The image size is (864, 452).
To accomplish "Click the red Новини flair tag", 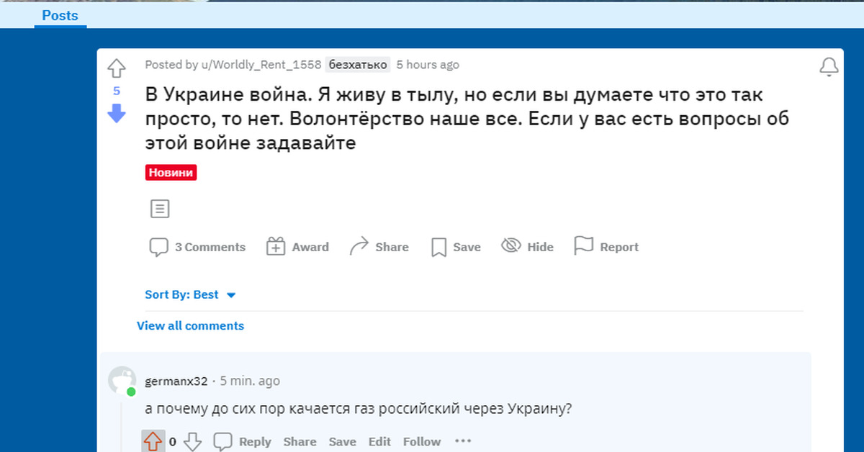I will tap(171, 173).
